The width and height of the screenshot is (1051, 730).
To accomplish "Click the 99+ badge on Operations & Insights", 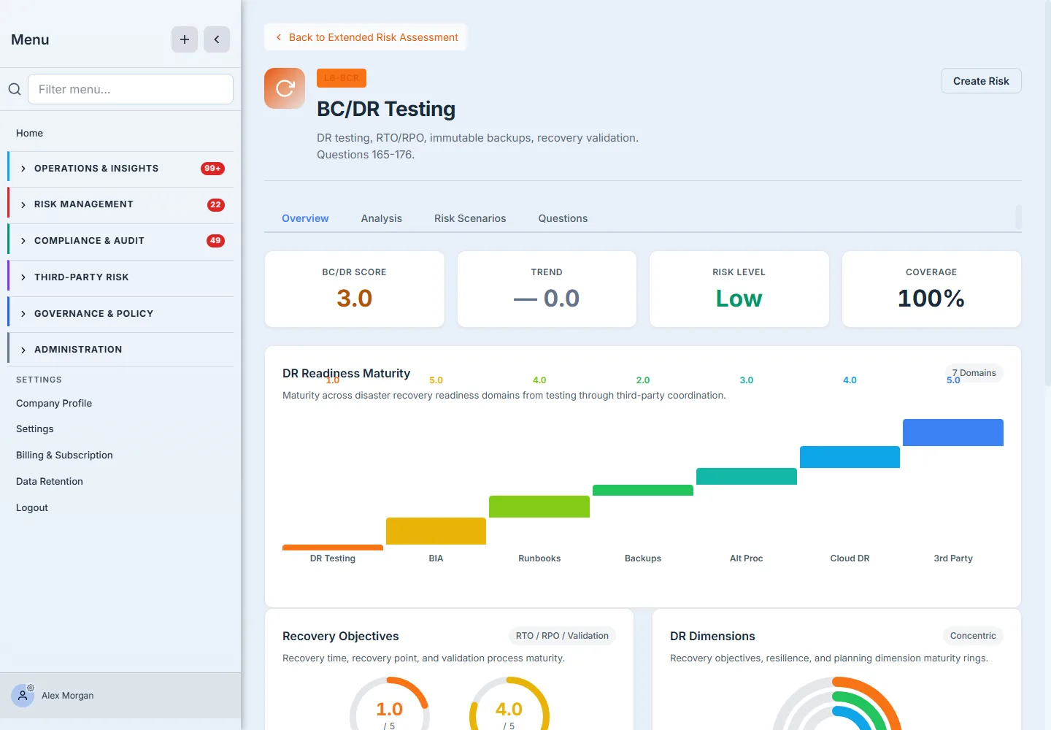I will (212, 169).
